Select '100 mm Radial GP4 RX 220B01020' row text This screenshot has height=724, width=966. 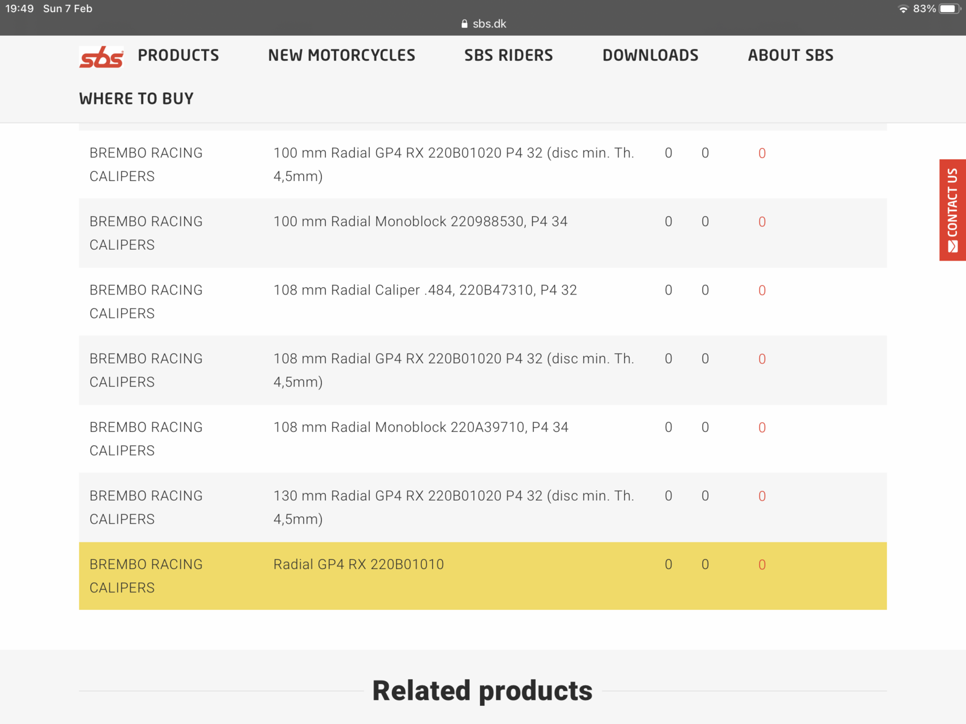click(x=453, y=165)
